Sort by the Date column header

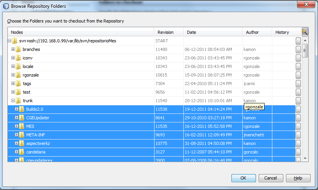pyautogui.click(x=191, y=32)
